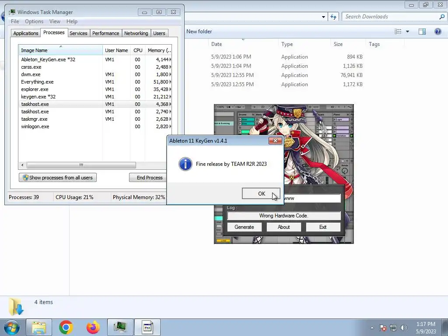Show hidden tray icons arrow
448x336 pixels.
point(372,328)
